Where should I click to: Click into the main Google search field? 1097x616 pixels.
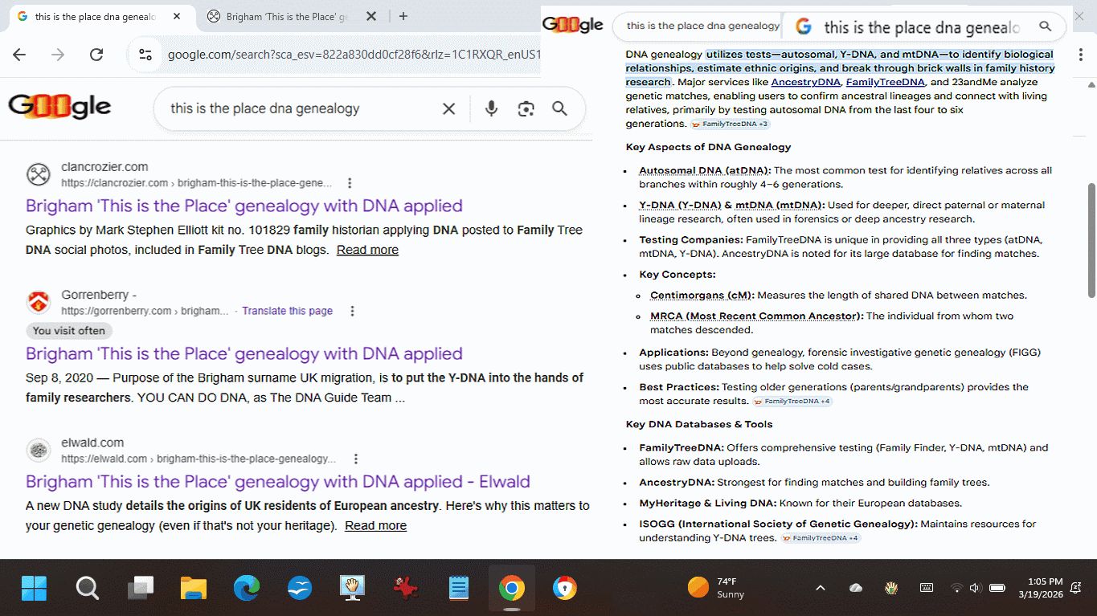click(x=297, y=109)
